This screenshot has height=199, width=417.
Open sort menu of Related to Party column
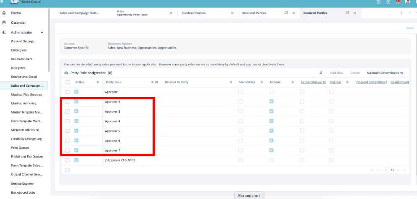point(231,82)
